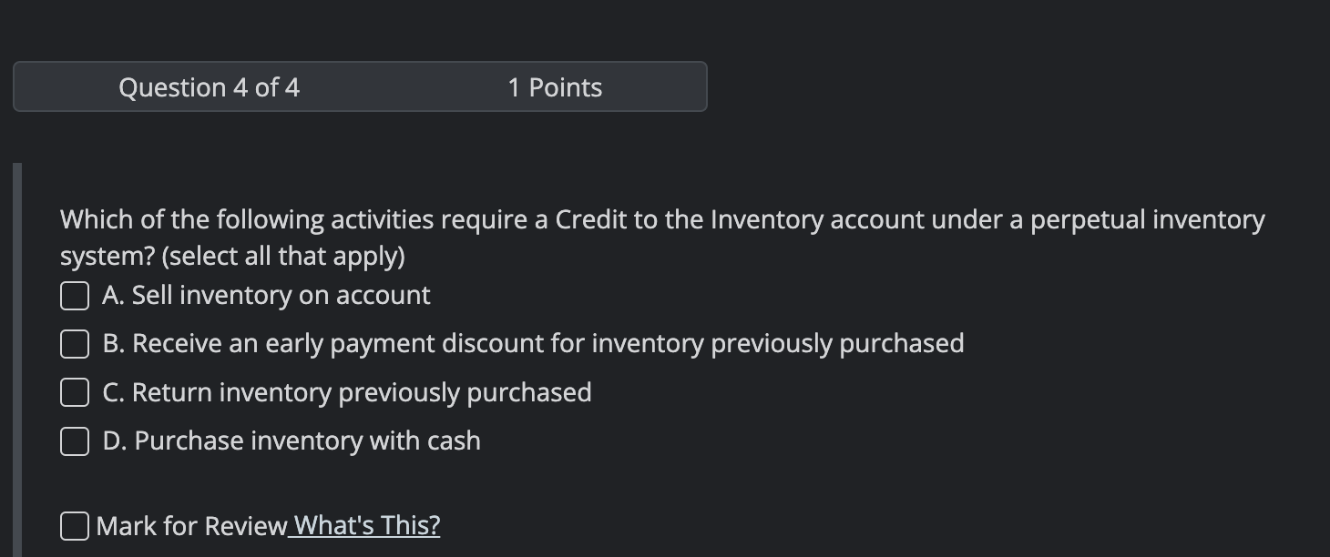
Task: Click the vertical gray bar beside the question
Action: [16, 360]
